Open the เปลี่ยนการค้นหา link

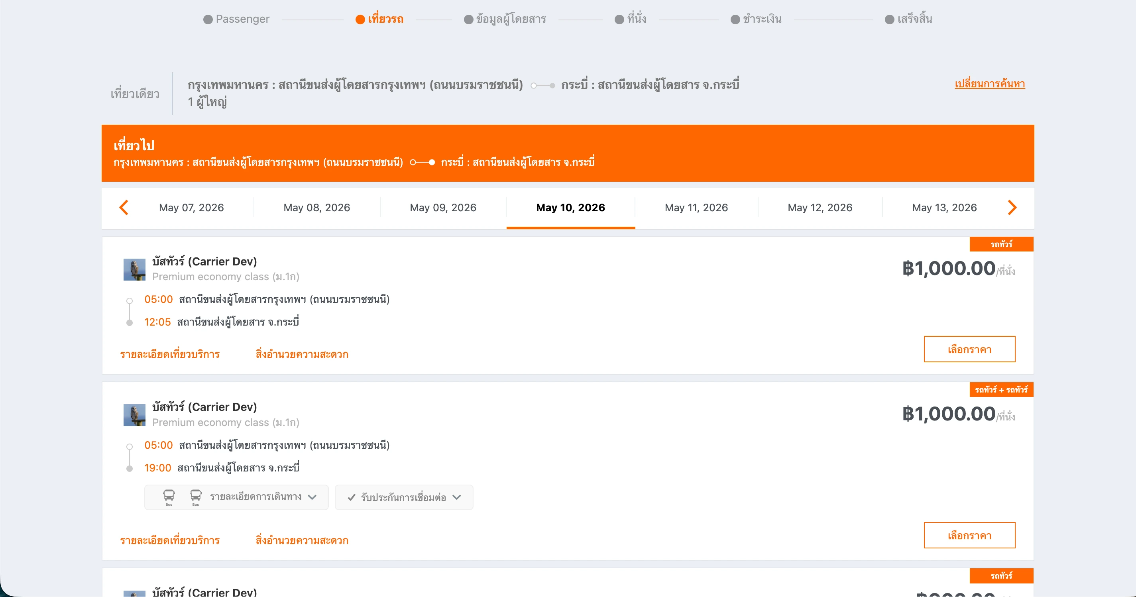pos(990,84)
